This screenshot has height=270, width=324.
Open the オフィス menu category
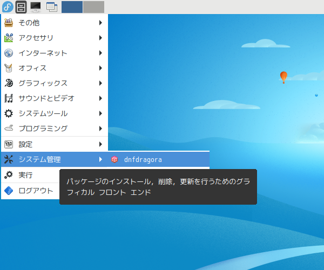click(x=55, y=68)
